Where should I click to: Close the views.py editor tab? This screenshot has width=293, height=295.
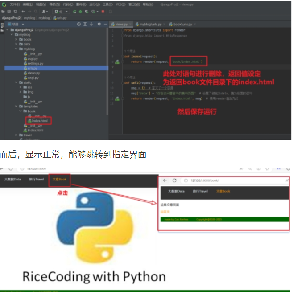coord(130,24)
